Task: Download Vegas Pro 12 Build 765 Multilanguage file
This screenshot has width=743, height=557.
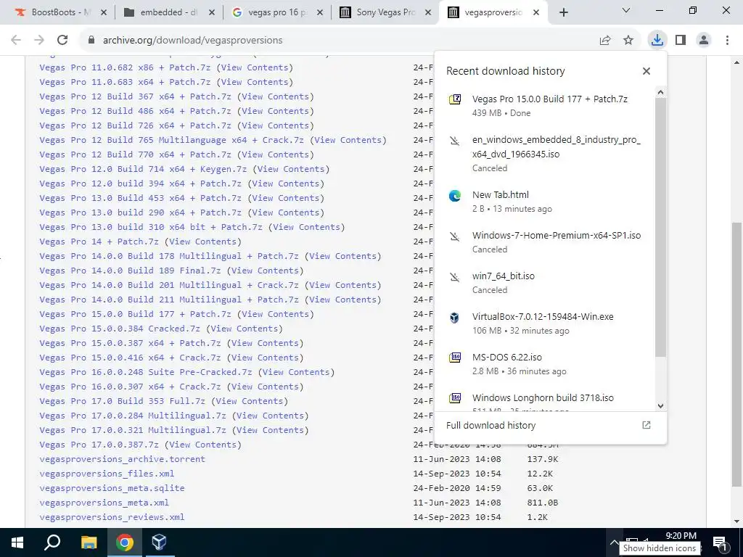Action: coord(171,140)
